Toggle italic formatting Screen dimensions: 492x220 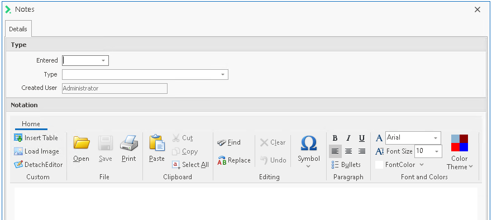(348, 138)
